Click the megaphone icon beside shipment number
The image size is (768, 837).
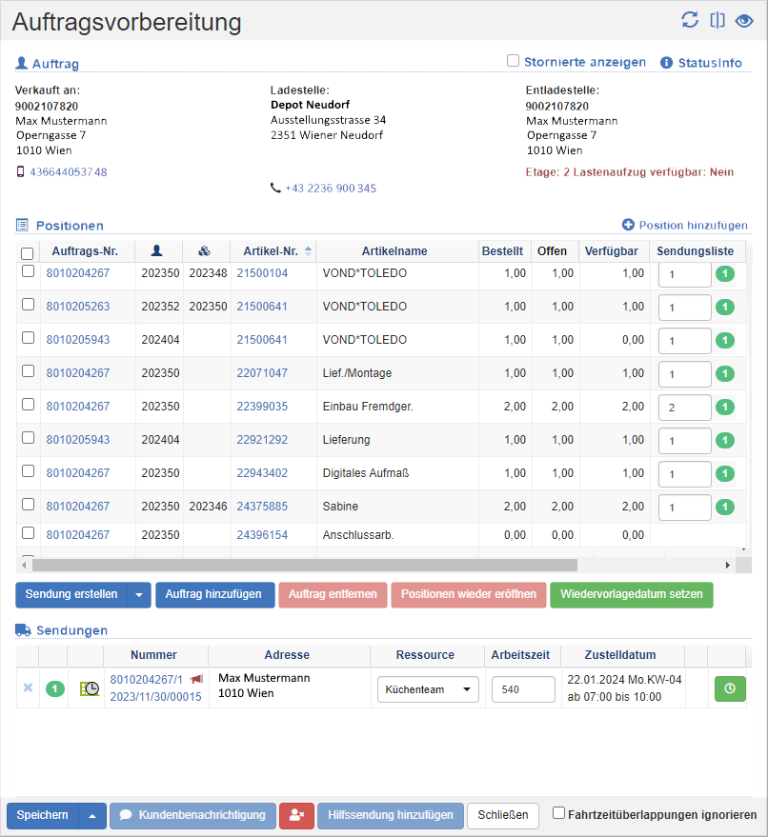196,679
